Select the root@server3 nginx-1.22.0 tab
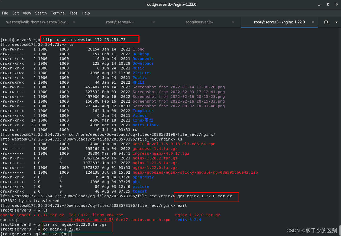 point(279,22)
